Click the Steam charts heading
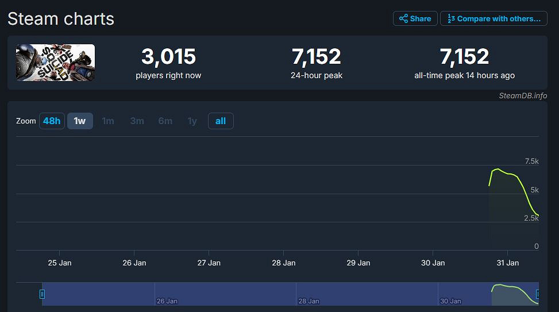 pyautogui.click(x=61, y=18)
